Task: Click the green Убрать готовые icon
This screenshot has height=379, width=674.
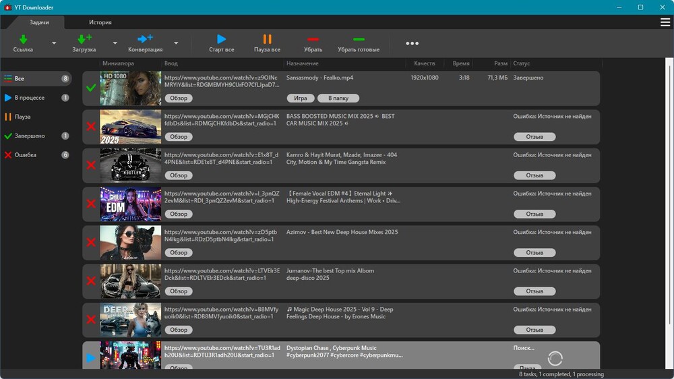Action: click(x=359, y=39)
